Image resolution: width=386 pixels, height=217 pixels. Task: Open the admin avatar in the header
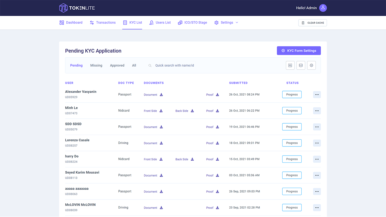(x=323, y=8)
